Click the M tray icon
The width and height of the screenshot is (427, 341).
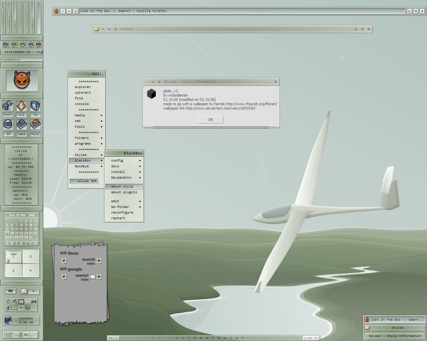tap(21, 302)
